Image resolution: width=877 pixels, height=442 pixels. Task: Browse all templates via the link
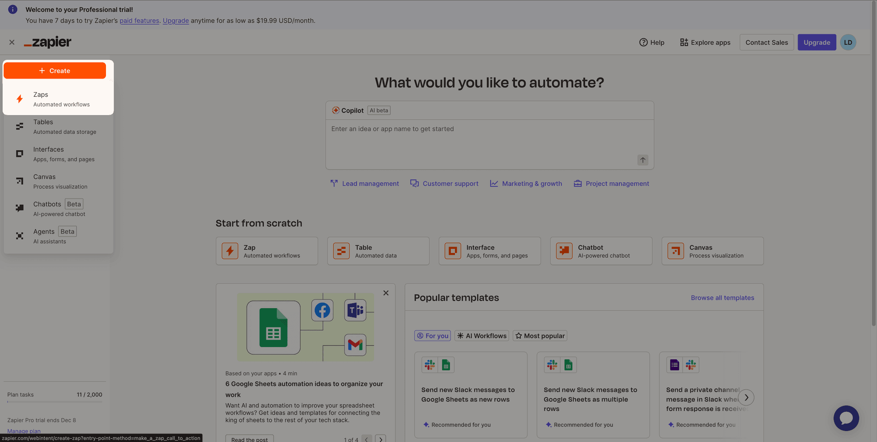722,297
